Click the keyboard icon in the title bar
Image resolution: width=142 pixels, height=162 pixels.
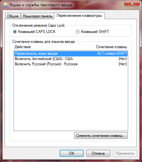(x=5, y=5)
